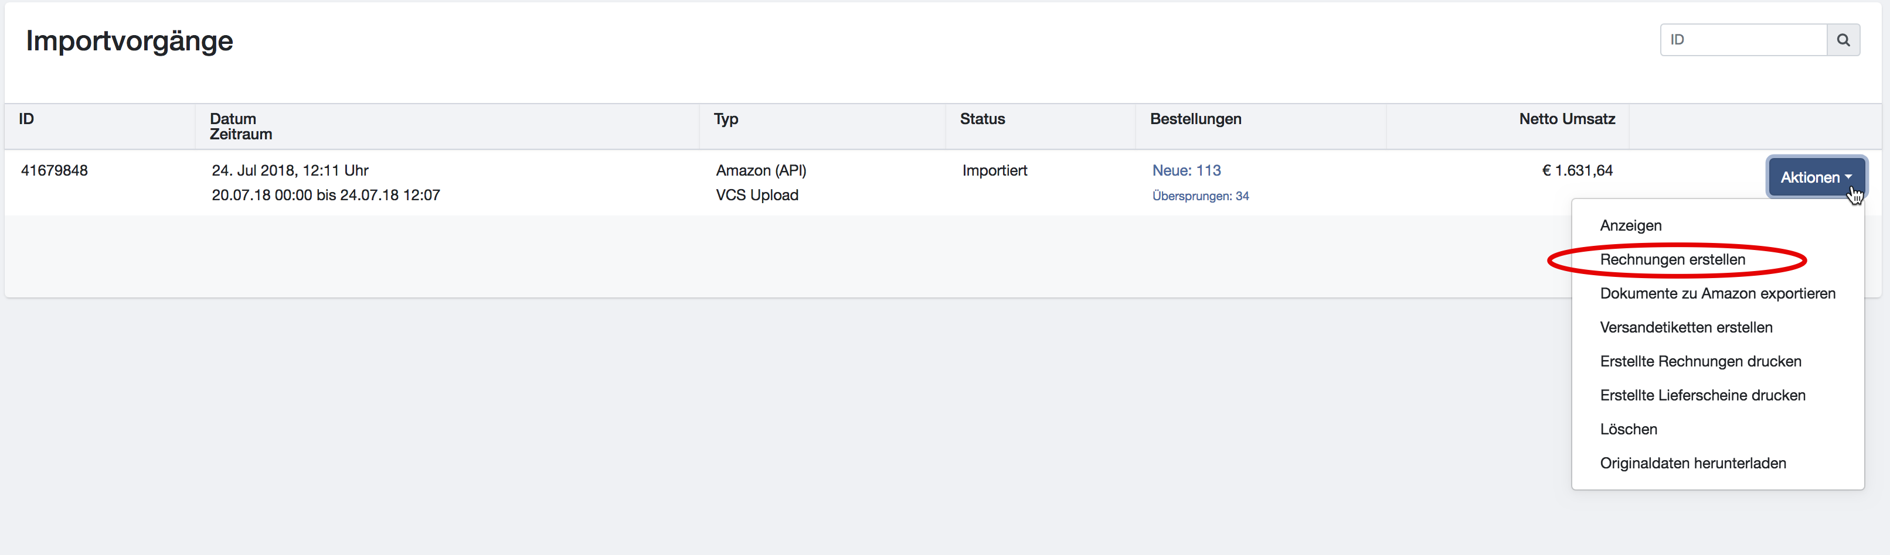Click the Typ column header
Screen dimensions: 1890x555
click(x=726, y=119)
